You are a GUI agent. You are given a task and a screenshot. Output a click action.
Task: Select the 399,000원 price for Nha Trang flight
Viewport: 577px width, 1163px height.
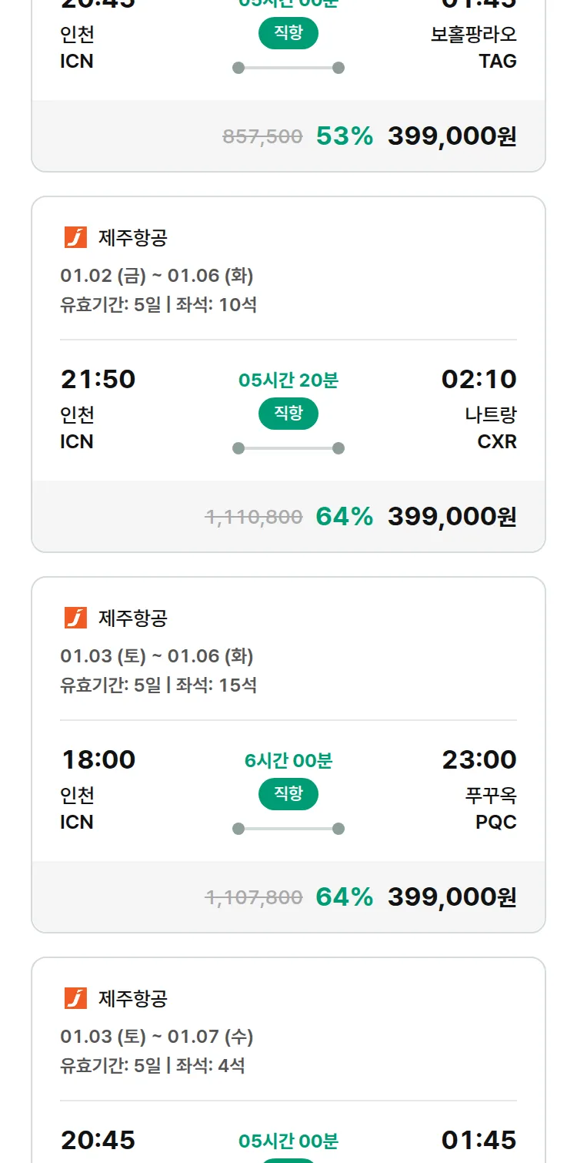[x=452, y=517]
